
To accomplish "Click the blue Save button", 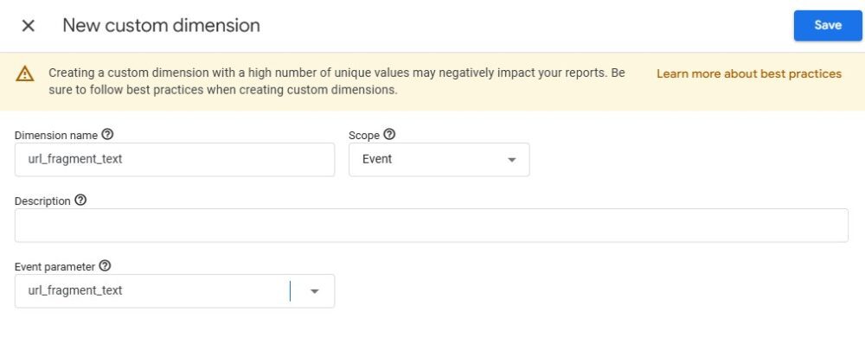I will click(827, 26).
